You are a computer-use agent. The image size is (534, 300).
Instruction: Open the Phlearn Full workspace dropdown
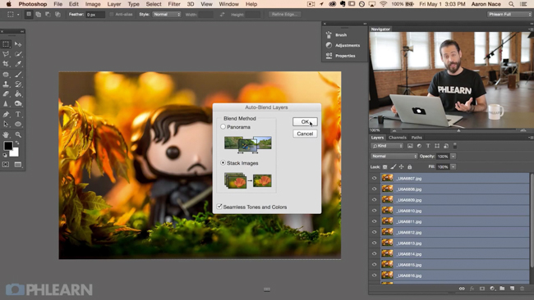coord(509,14)
